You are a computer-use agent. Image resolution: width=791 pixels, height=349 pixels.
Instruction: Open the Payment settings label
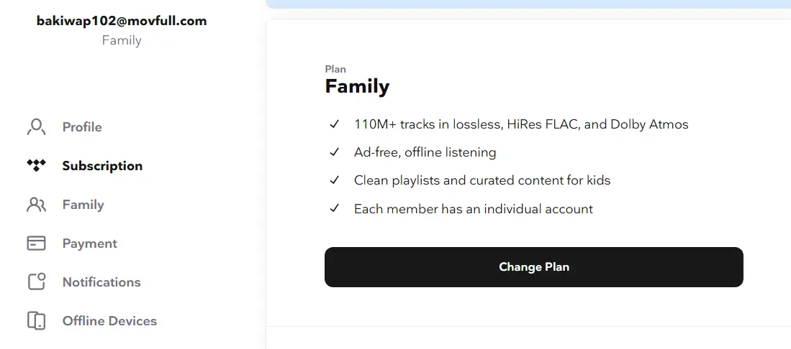pos(90,243)
